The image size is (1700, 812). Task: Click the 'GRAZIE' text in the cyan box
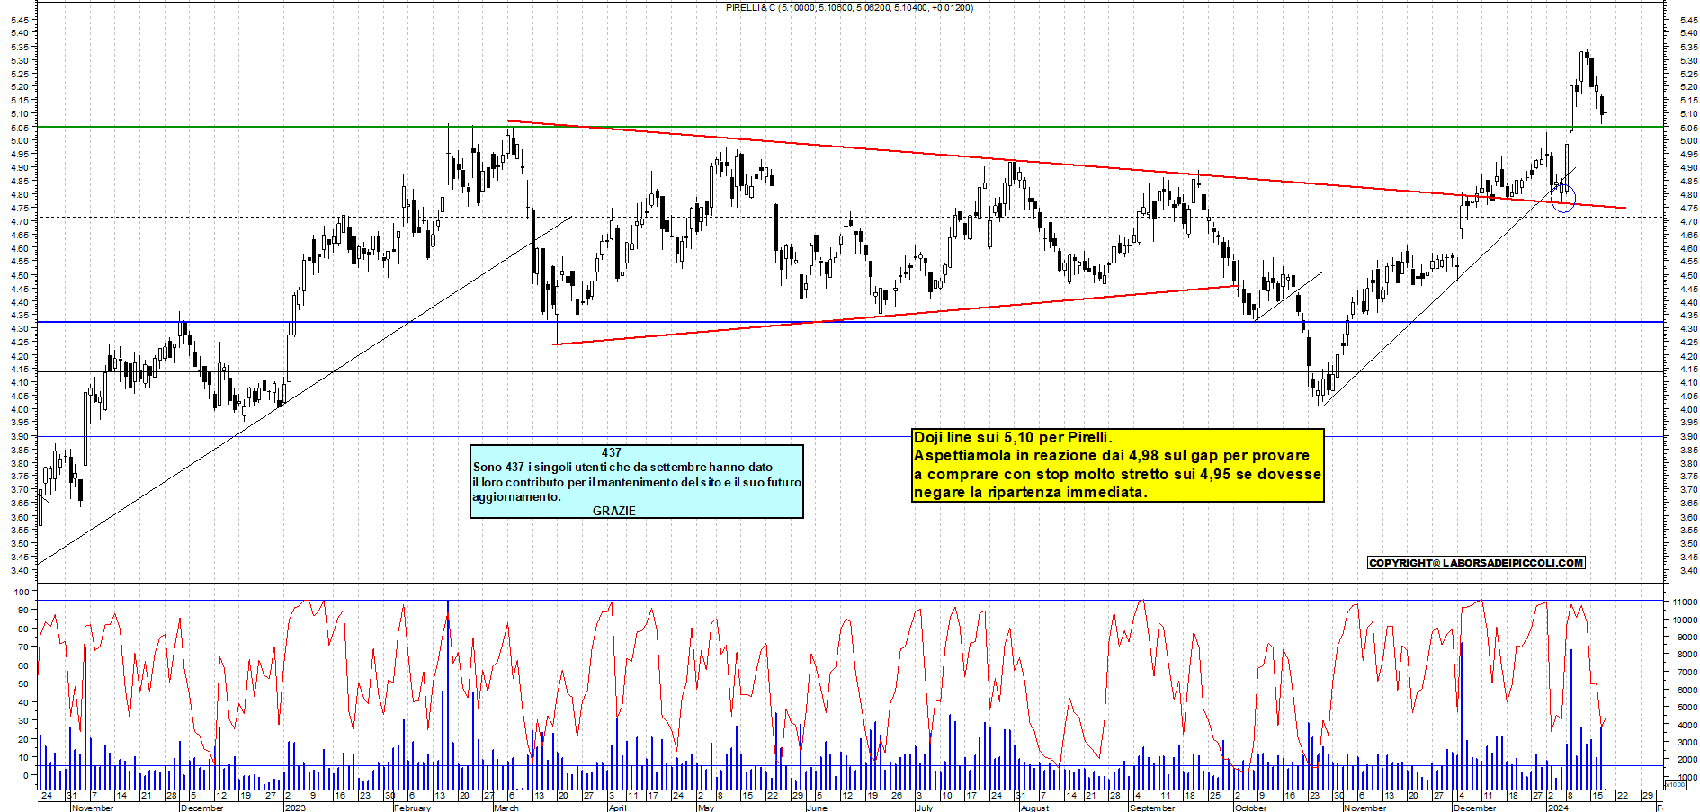[613, 511]
